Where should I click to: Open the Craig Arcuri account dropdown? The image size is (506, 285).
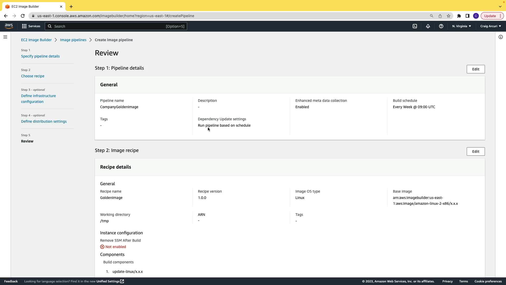pyautogui.click(x=490, y=26)
